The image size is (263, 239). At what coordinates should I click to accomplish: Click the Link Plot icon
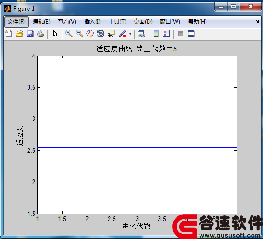point(142,34)
